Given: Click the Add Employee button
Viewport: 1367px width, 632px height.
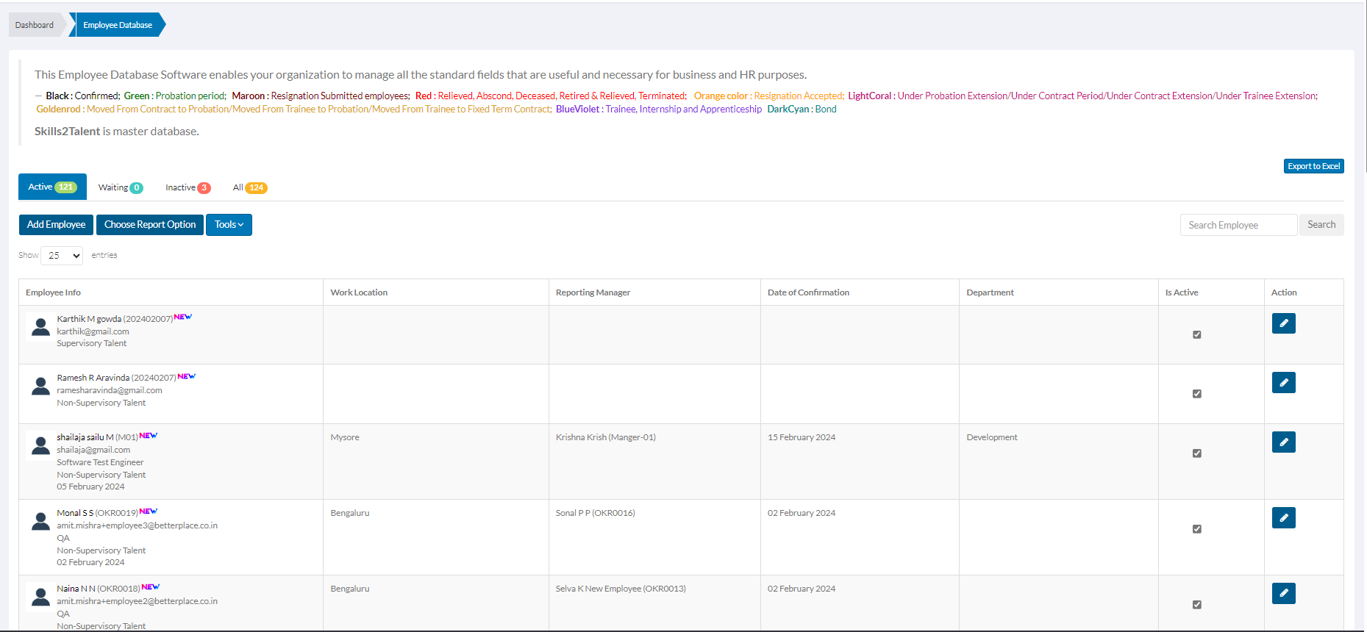Looking at the screenshot, I should (56, 225).
